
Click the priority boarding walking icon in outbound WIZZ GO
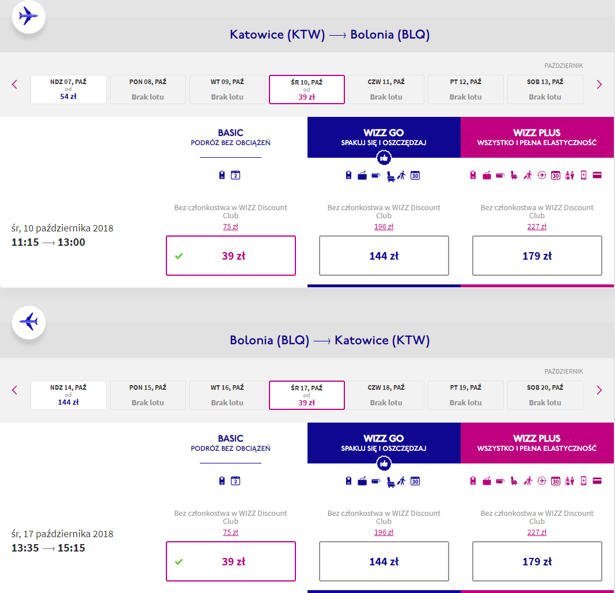(x=401, y=176)
